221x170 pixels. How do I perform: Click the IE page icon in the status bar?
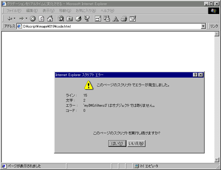click(x=4, y=166)
